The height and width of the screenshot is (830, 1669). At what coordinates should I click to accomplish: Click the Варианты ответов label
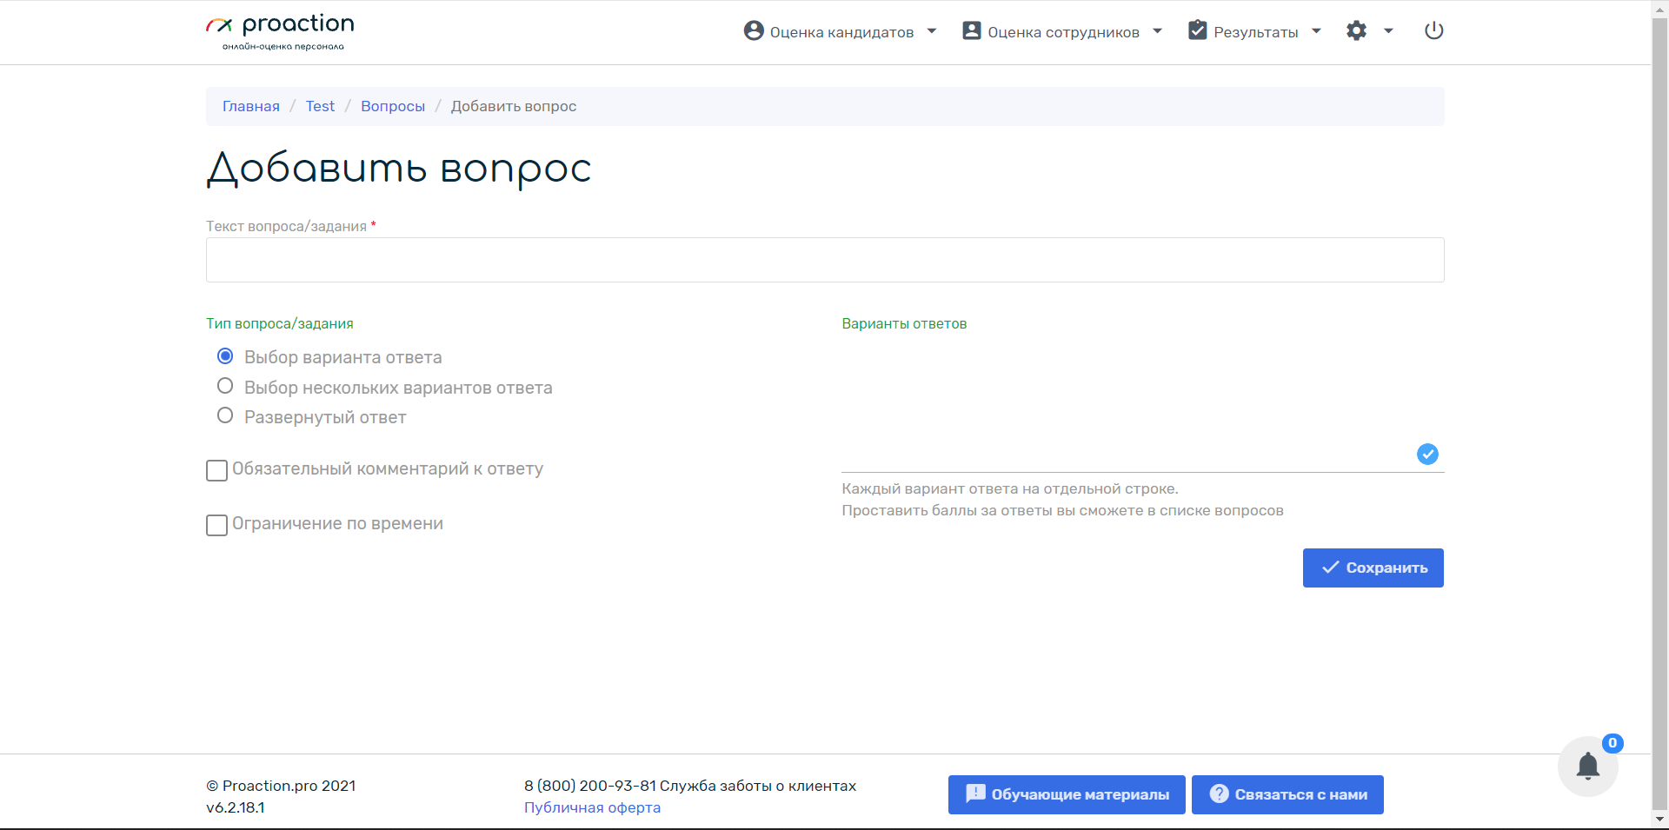pos(904,323)
